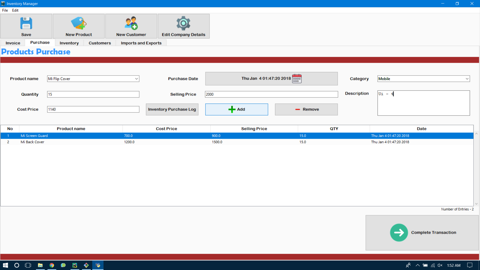
Task: Switch to the Inventory tab
Action: coord(69,43)
